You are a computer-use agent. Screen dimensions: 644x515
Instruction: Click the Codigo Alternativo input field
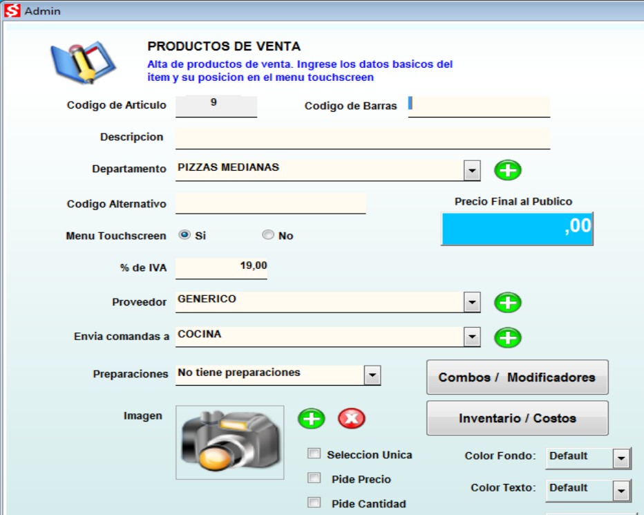click(271, 204)
